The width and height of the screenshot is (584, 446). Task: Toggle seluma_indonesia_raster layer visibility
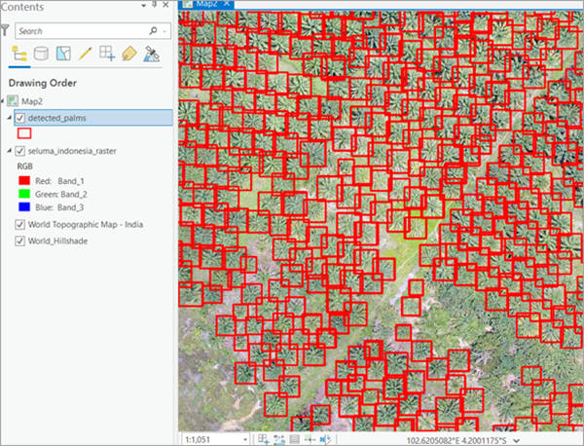point(21,150)
